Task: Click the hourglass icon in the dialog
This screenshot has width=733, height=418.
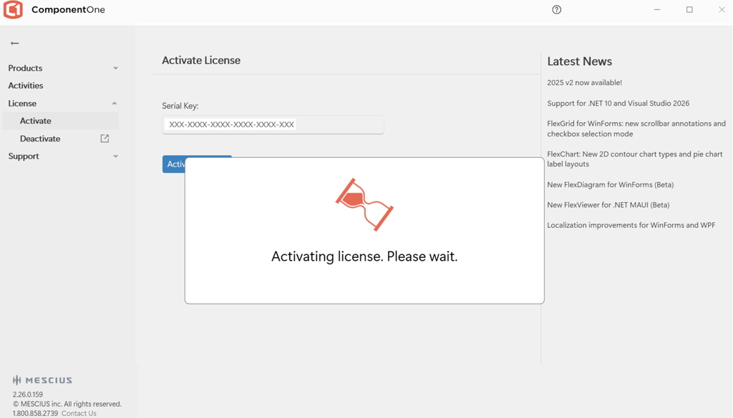Action: click(364, 204)
